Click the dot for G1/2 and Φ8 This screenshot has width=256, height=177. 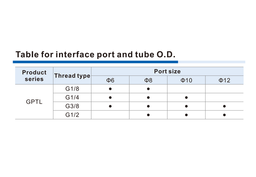(x=148, y=115)
